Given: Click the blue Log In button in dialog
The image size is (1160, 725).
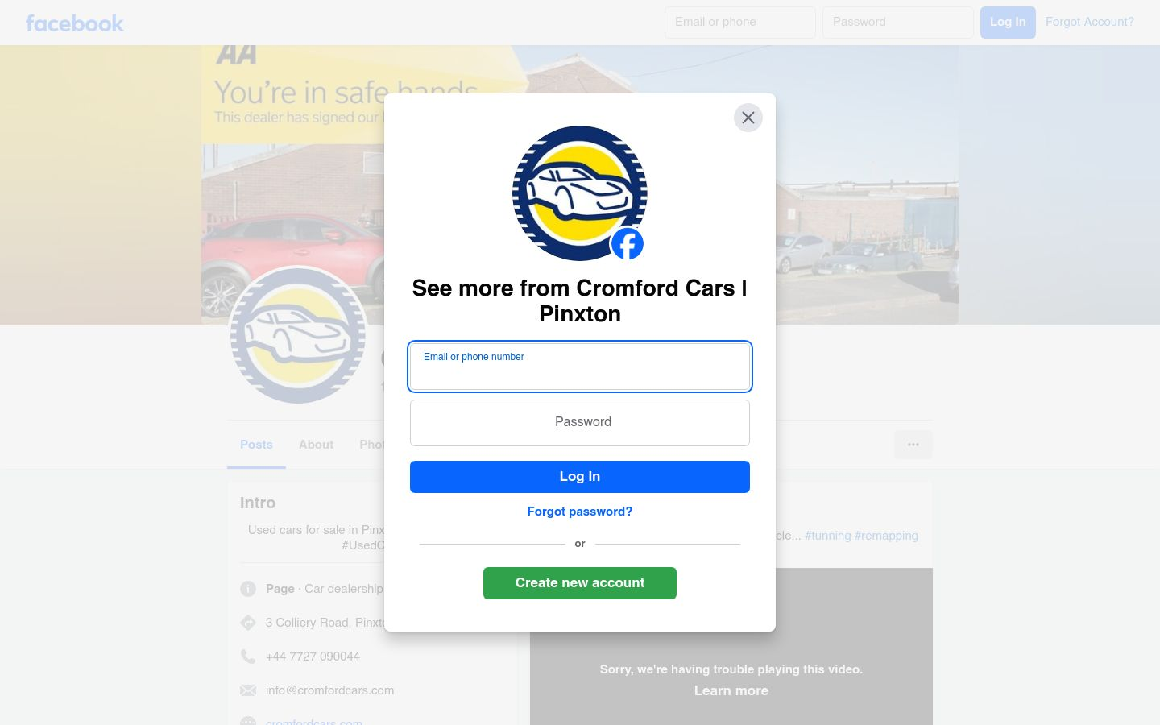Looking at the screenshot, I should [580, 477].
